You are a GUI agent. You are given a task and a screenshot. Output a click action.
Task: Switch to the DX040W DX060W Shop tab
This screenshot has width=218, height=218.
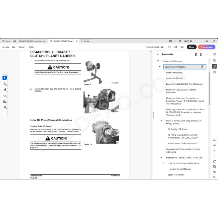coord(64,41)
